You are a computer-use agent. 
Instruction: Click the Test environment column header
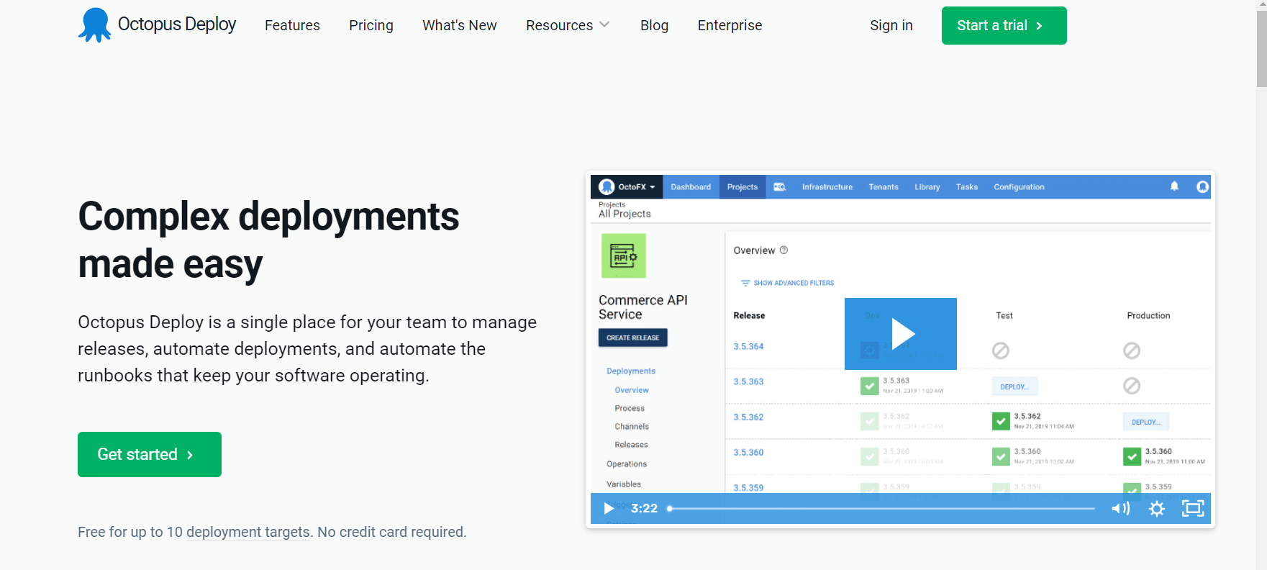tap(1004, 316)
